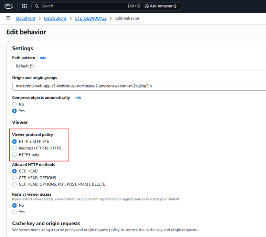This screenshot has height=237, width=266.
Task: Select No for compress objects automatically
Action: (x=14, y=104)
